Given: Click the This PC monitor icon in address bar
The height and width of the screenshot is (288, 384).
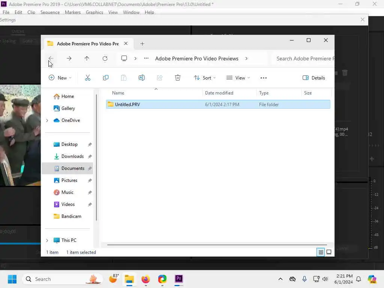Looking at the screenshot, I should pos(124,58).
